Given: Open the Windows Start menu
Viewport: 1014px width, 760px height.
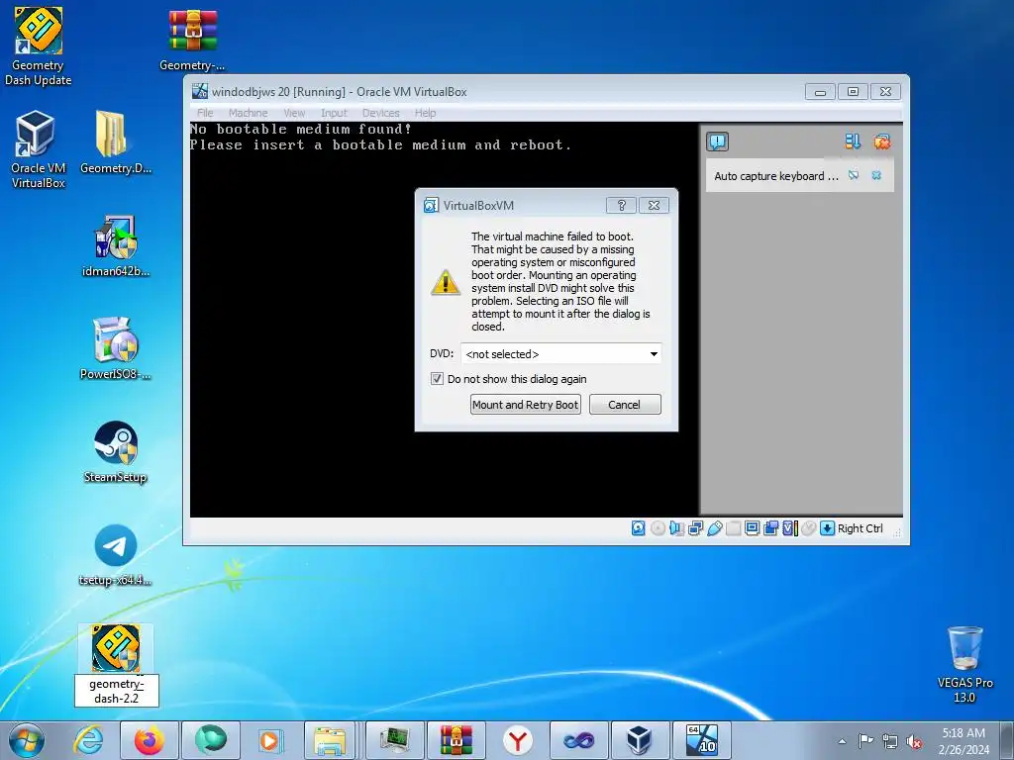Looking at the screenshot, I should [27, 740].
